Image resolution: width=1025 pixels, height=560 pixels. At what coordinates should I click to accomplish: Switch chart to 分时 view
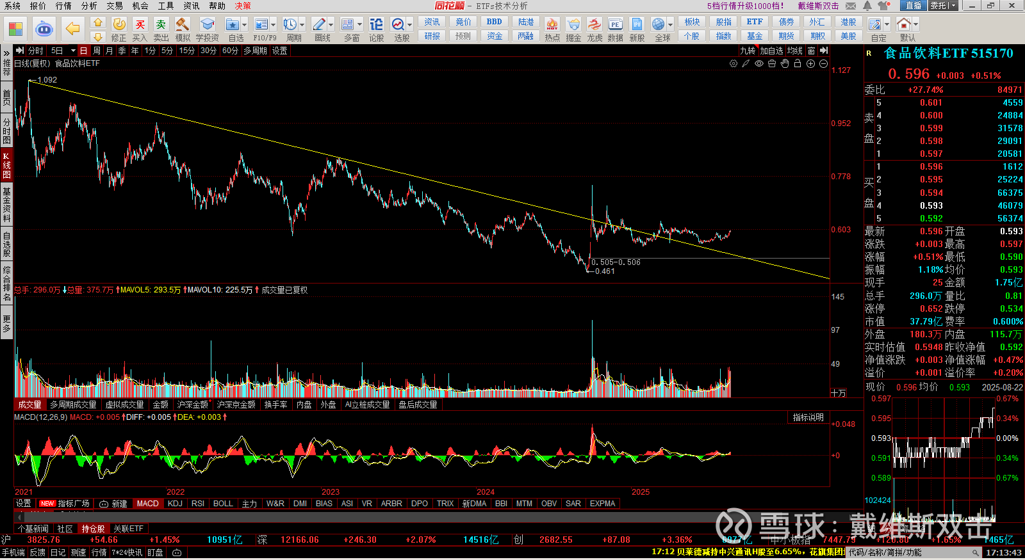(36, 51)
